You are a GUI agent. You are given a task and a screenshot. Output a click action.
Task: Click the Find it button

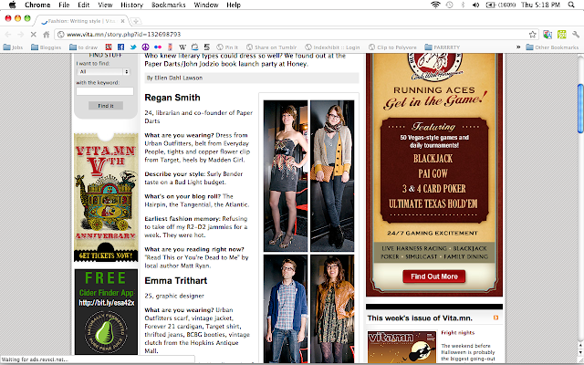pos(106,106)
